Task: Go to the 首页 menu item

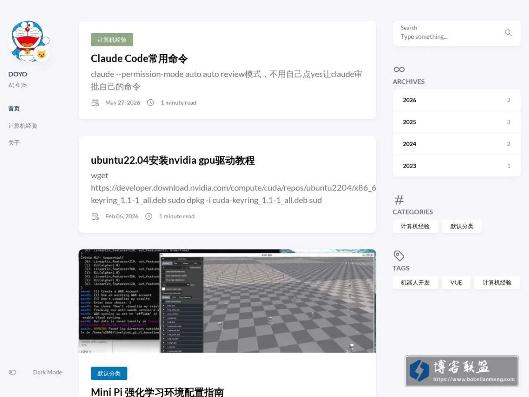Action: (x=14, y=109)
